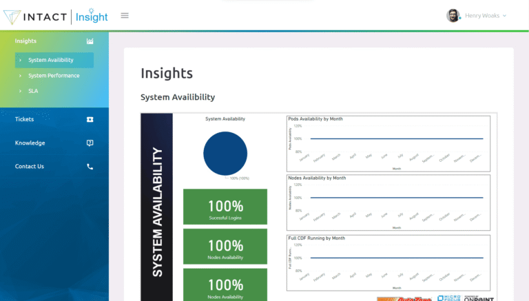This screenshot has width=529, height=301.
Task: Click the Knowledge help icon in sidebar
Action: click(90, 143)
